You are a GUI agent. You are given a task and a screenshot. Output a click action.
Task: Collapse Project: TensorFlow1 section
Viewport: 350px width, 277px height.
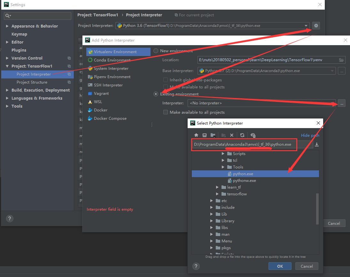[x=7, y=66]
